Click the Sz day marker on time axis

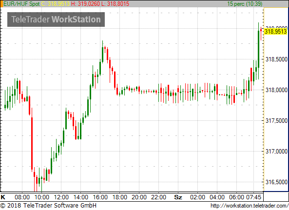(x=178, y=197)
